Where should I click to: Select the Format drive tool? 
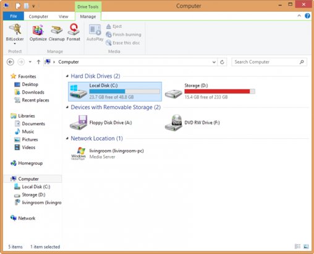click(x=74, y=33)
